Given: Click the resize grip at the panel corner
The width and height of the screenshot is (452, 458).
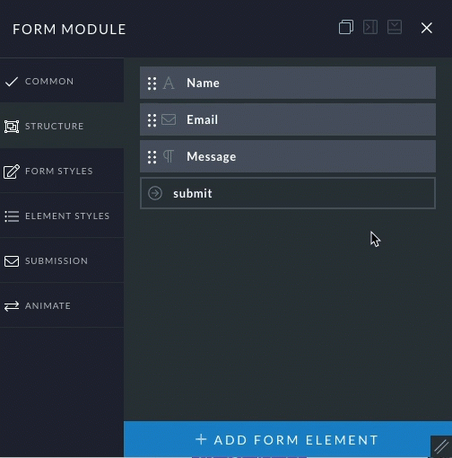Looking at the screenshot, I should click(441, 446).
